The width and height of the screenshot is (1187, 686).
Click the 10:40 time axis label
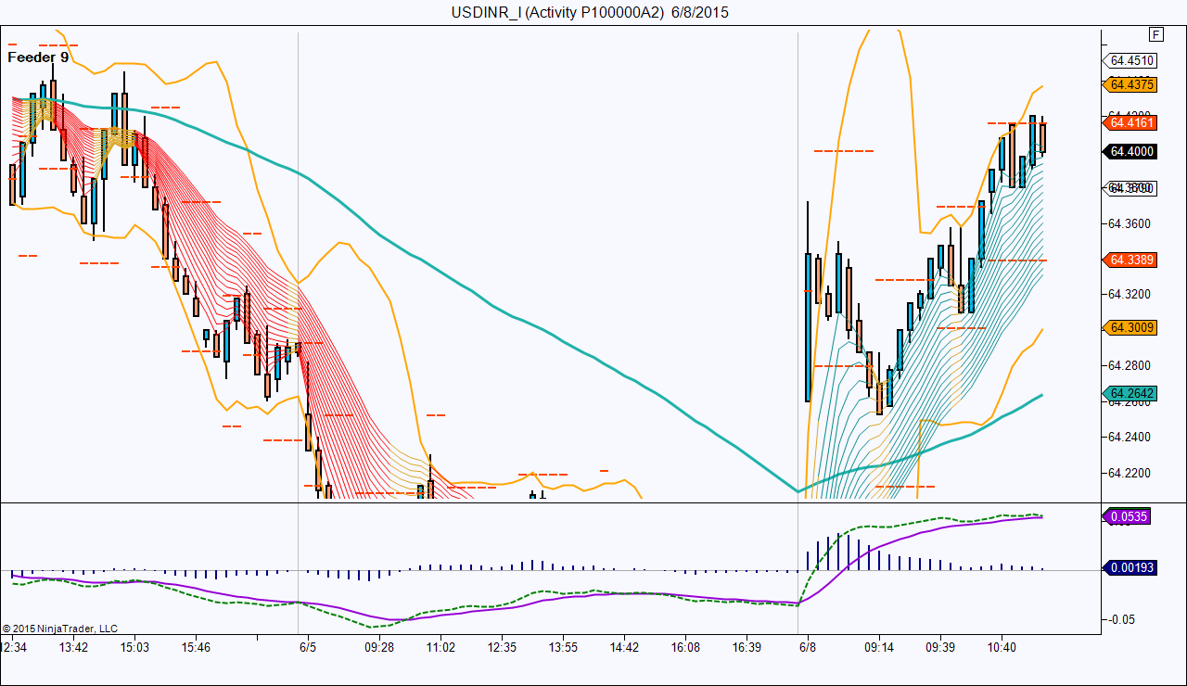(x=1002, y=647)
